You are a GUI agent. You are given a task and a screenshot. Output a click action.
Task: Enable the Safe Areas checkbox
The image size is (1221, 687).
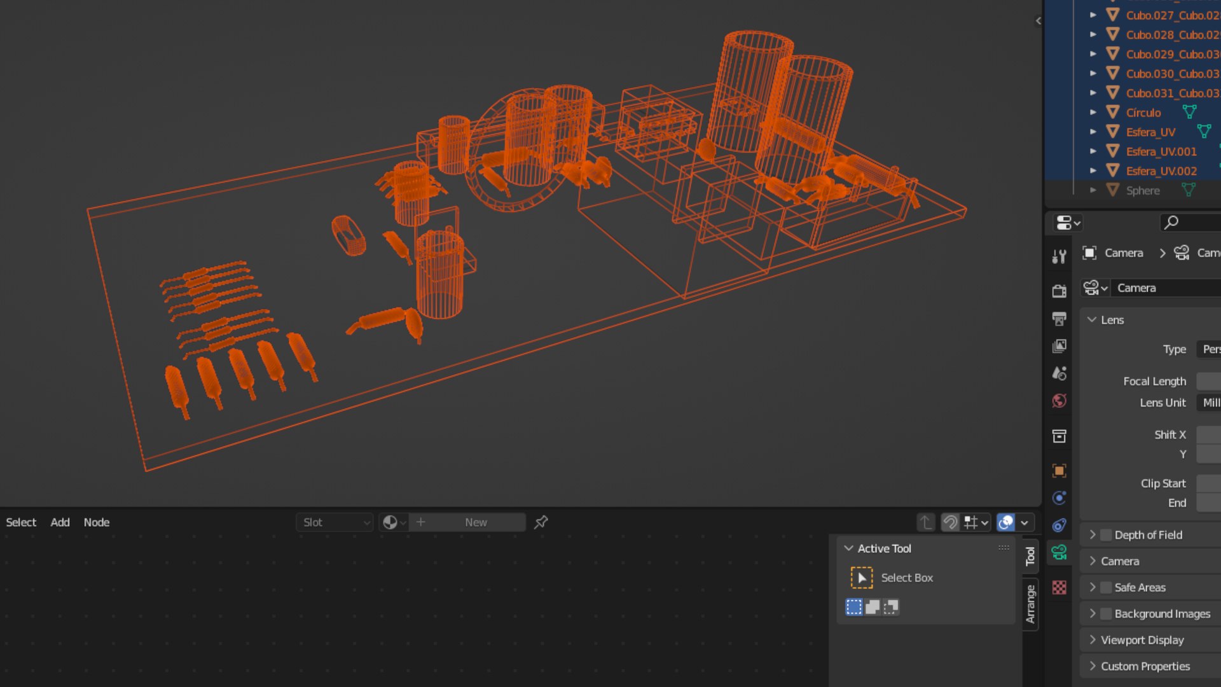[1107, 587]
